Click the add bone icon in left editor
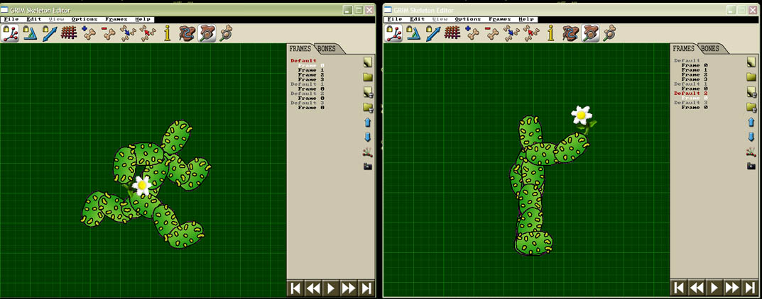 click(x=89, y=33)
